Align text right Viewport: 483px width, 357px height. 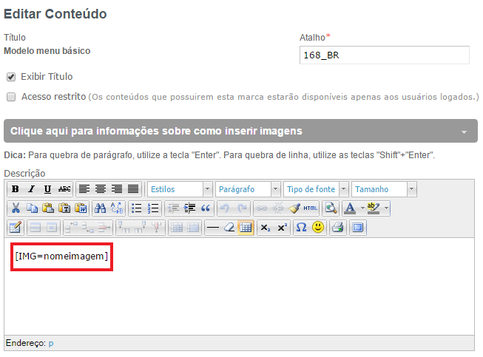(x=117, y=189)
